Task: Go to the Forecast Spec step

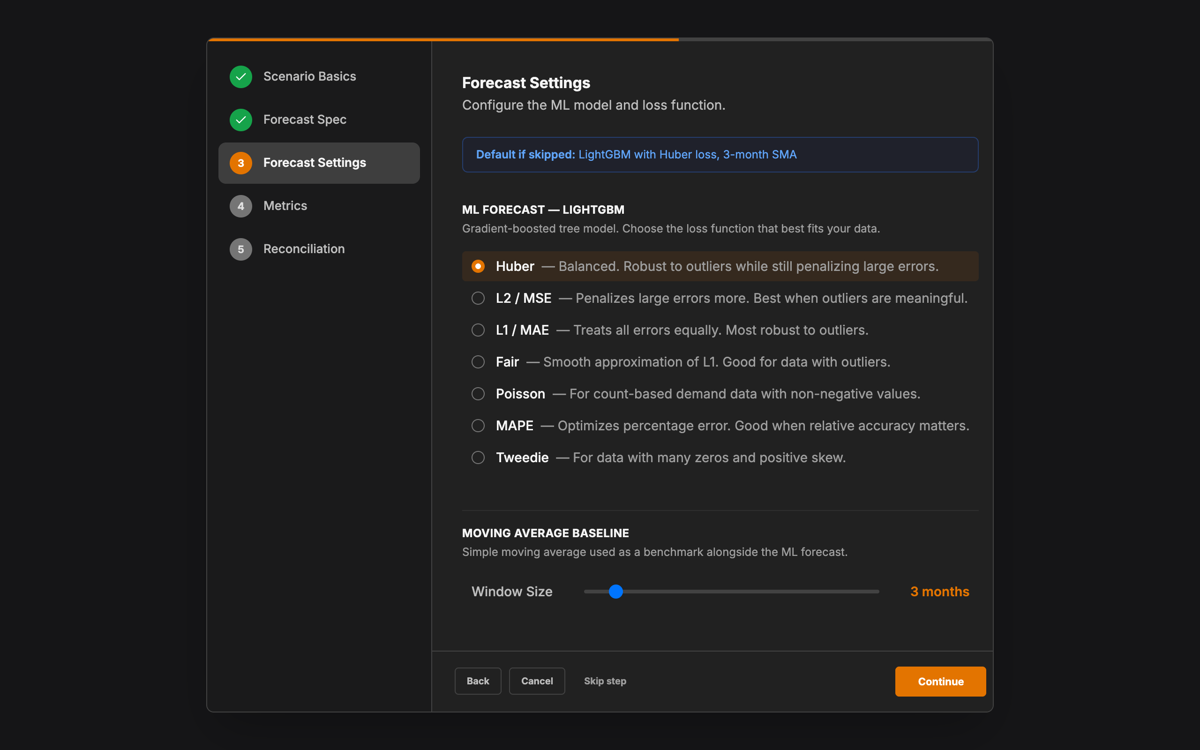Action: 319,120
